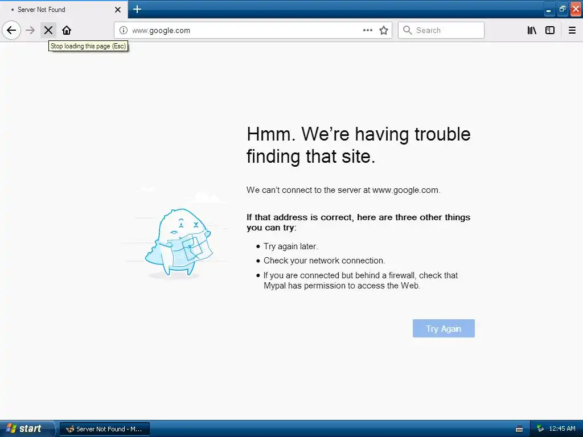Click the network connection tray icon
The height and width of the screenshot is (437, 583).
point(540,429)
